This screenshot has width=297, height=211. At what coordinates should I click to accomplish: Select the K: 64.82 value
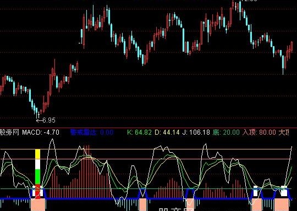pyautogui.click(x=139, y=132)
